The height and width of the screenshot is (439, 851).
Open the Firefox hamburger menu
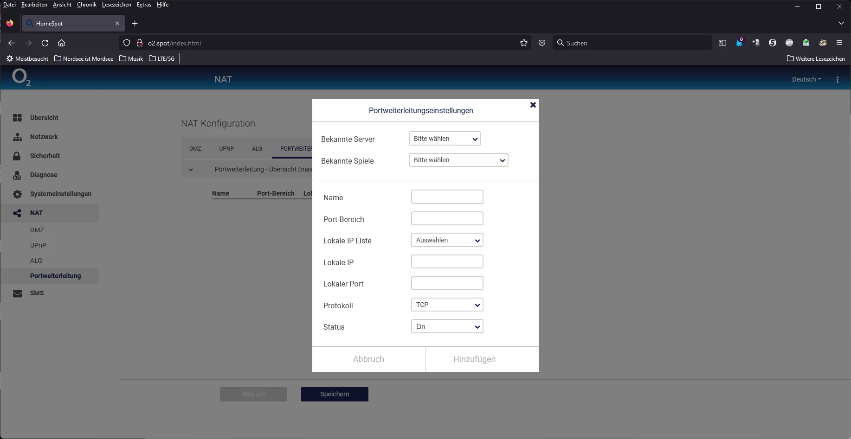pyautogui.click(x=839, y=43)
